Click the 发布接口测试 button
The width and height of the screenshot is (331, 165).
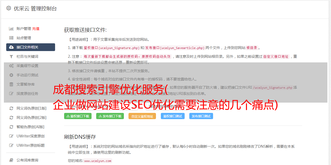pyautogui.click(x=201, y=116)
